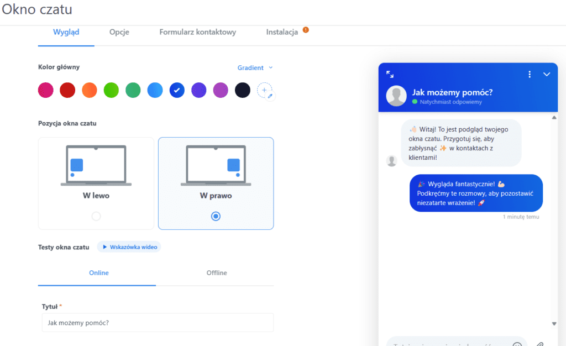Click the custom color picker plus icon
This screenshot has height=346, width=566.
[x=265, y=90]
